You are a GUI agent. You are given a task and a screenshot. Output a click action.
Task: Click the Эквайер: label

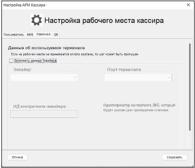[x=23, y=70]
